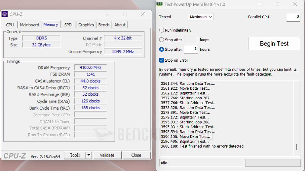Open the CPU tab in CPU-Z
This screenshot has width=305, height=171.
click(x=10, y=25)
